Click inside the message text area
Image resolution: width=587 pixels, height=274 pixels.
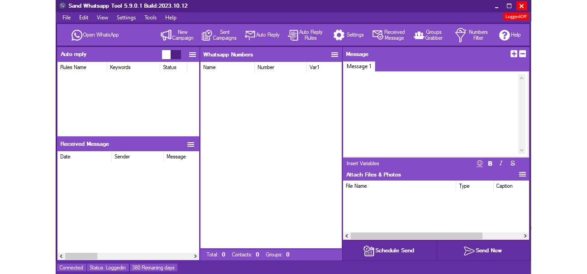click(x=430, y=114)
